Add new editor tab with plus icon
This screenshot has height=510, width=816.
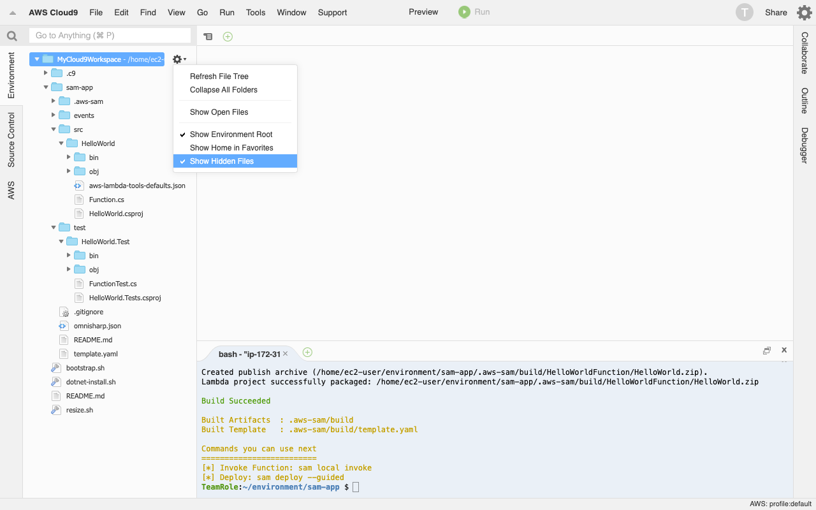coord(228,36)
